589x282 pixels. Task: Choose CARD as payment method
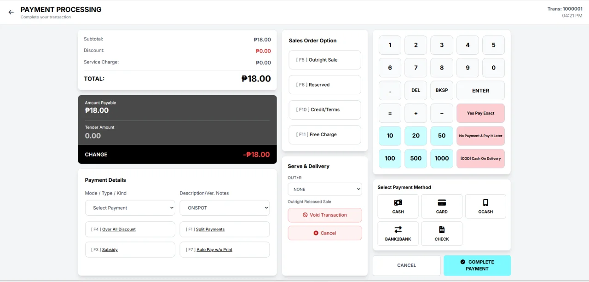[442, 206]
